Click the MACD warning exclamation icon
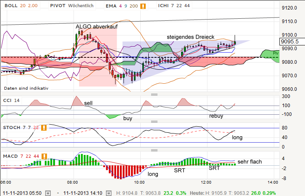Viewport: 305px width, 196px height. tap(44, 156)
